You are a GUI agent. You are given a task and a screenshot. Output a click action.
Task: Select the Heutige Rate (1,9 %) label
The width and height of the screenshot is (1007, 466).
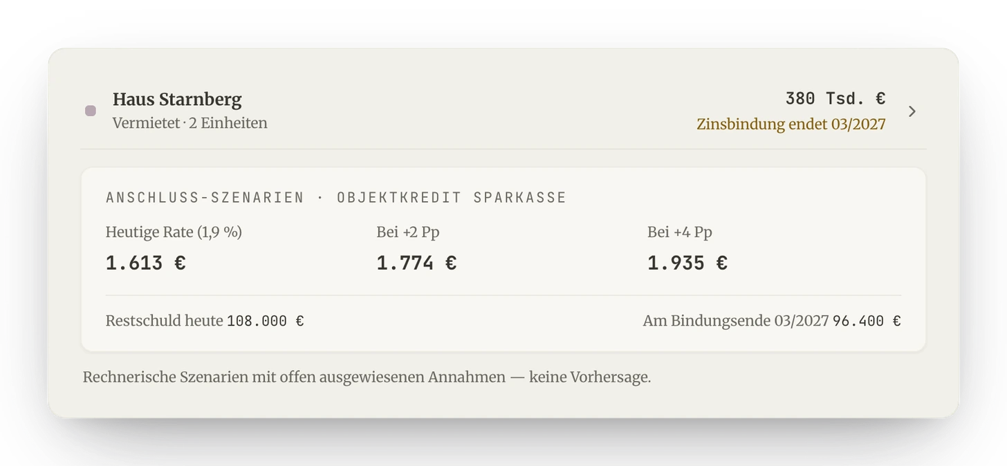(x=174, y=232)
